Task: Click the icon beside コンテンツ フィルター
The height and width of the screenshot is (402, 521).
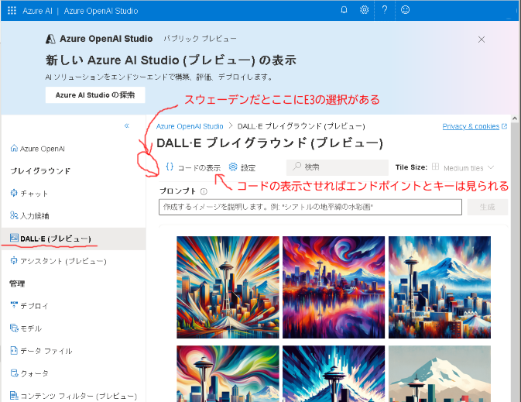Action: point(14,395)
